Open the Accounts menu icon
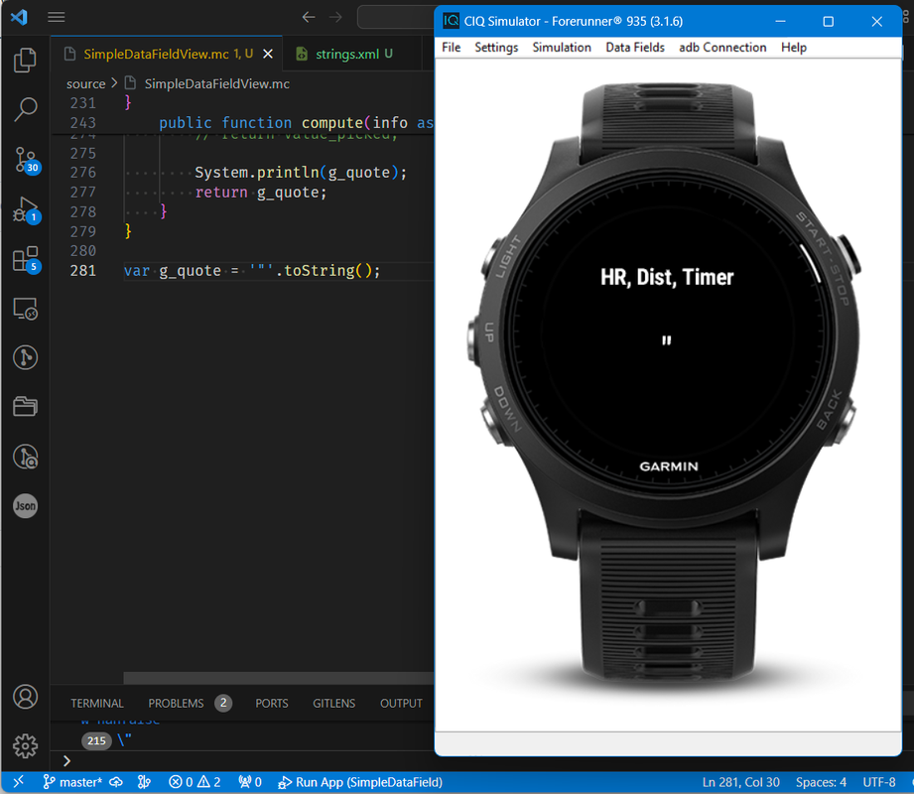 tap(25, 697)
